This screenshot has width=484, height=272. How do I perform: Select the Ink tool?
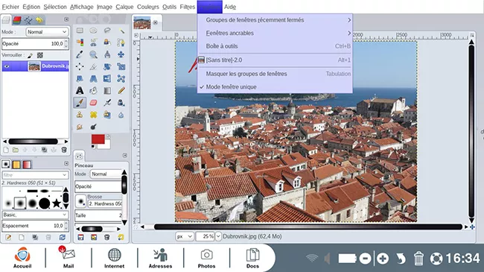pos(121,103)
